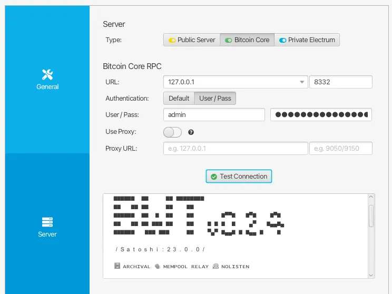Click the Bitcoin Core RPC heading
This screenshot has width=392, height=294.
point(132,66)
